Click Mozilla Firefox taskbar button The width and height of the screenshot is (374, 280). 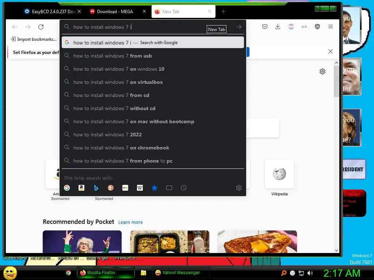[x=106, y=273]
